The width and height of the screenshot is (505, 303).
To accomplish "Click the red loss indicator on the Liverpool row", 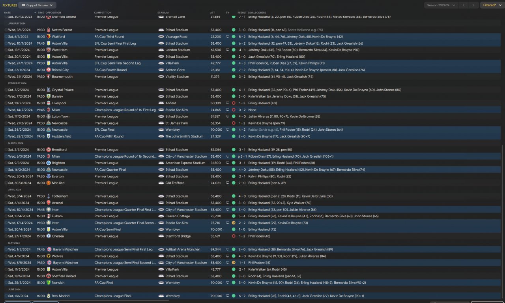I will point(234,103).
